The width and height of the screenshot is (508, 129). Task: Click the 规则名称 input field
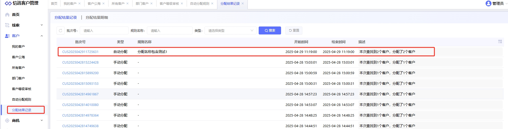click(x=169, y=31)
